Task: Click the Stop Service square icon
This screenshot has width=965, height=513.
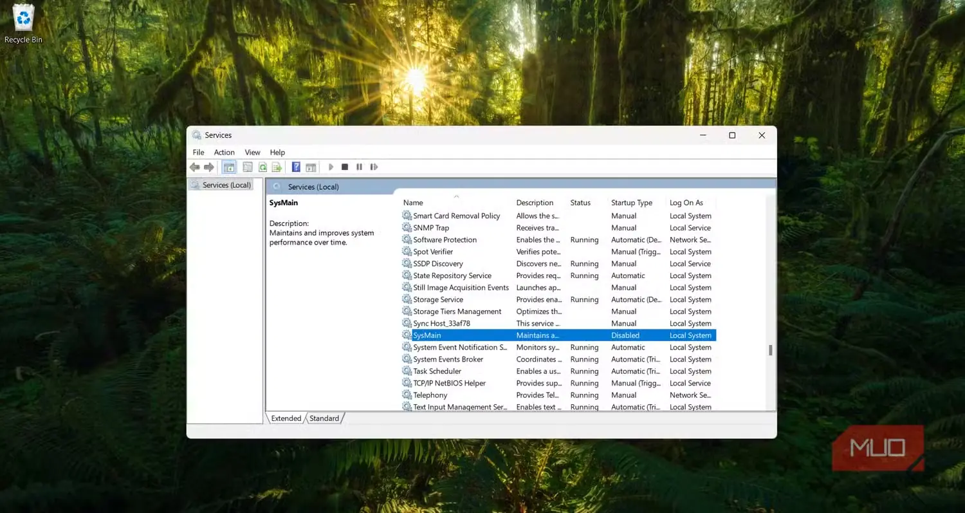Action: pyautogui.click(x=345, y=167)
